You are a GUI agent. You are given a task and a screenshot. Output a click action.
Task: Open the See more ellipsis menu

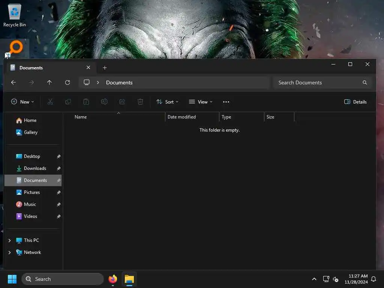click(x=226, y=102)
